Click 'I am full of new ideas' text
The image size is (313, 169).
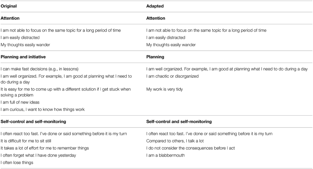coord(20,102)
